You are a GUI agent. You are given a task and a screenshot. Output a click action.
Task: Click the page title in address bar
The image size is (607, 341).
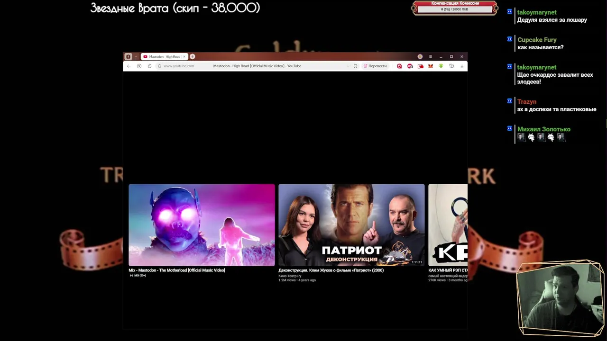point(257,66)
